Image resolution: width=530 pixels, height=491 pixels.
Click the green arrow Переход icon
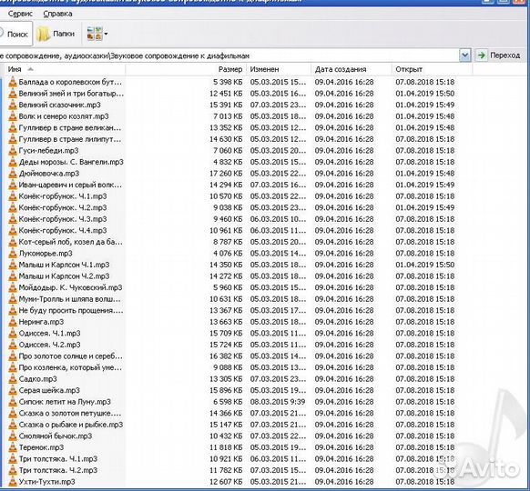click(x=482, y=55)
